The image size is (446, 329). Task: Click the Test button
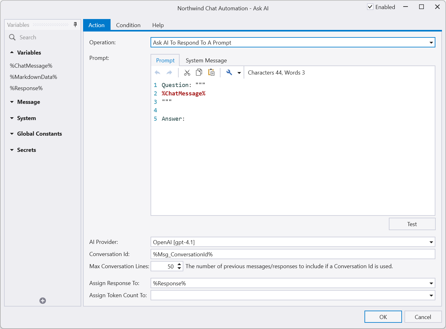tap(412, 224)
